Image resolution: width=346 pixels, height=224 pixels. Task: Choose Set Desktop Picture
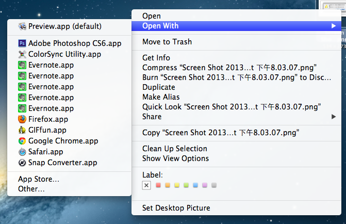point(236,208)
